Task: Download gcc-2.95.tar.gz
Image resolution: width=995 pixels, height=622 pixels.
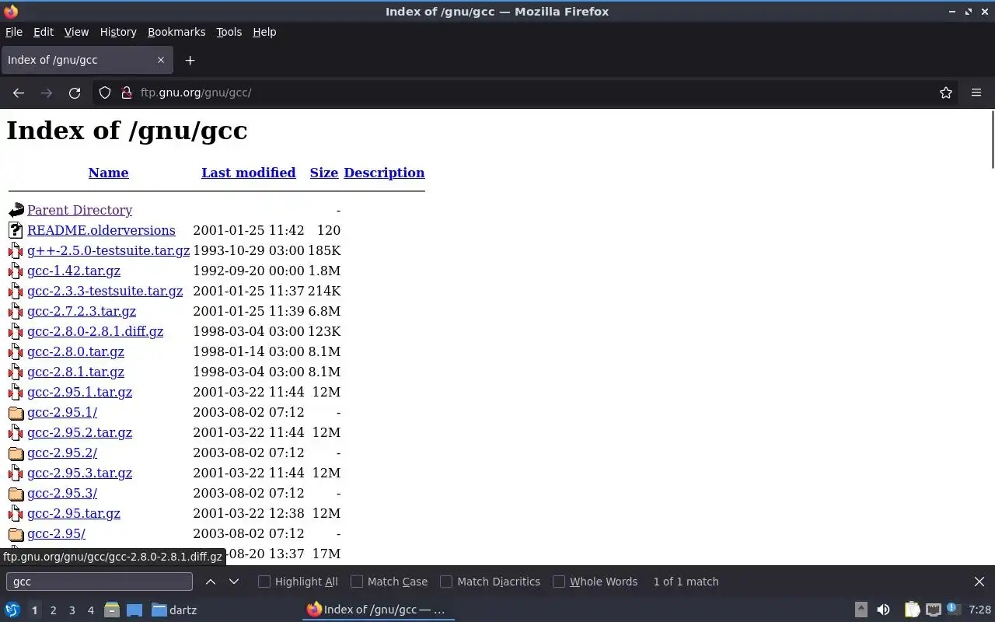Action: click(74, 513)
